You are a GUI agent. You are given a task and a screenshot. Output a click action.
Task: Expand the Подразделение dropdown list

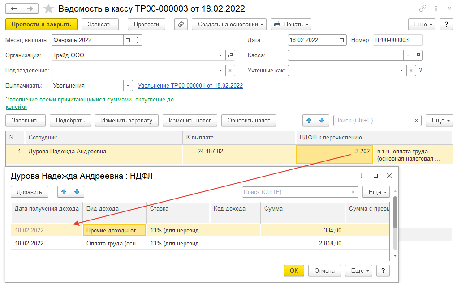click(220, 70)
